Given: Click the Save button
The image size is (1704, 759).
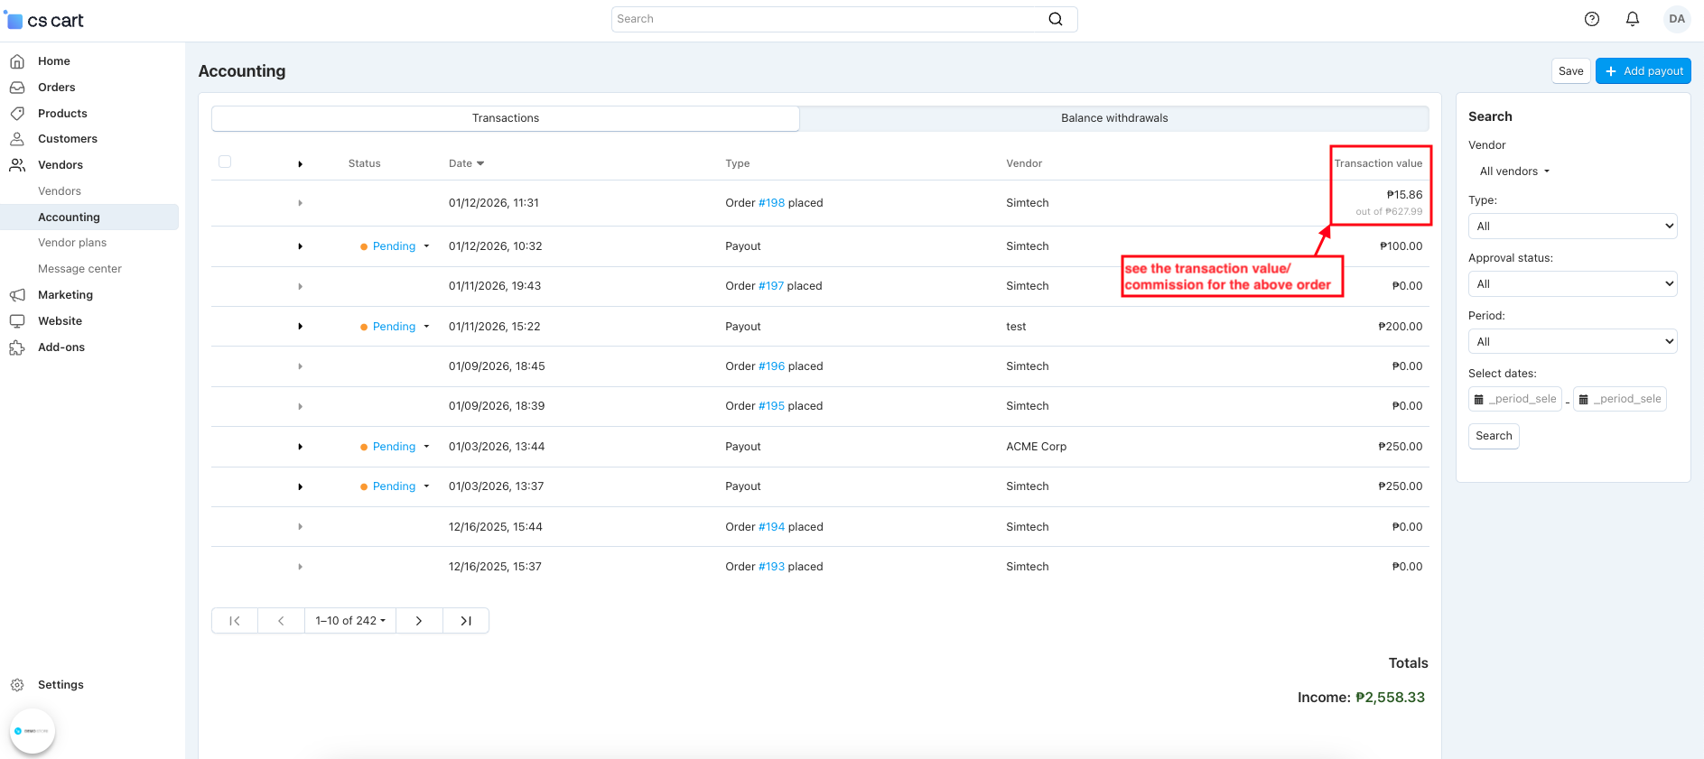Looking at the screenshot, I should [1570, 71].
